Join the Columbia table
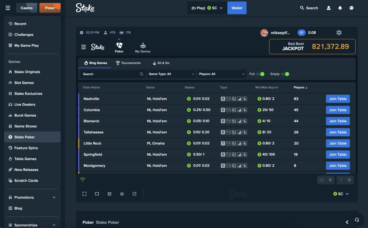The image size is (368, 228). (338, 110)
